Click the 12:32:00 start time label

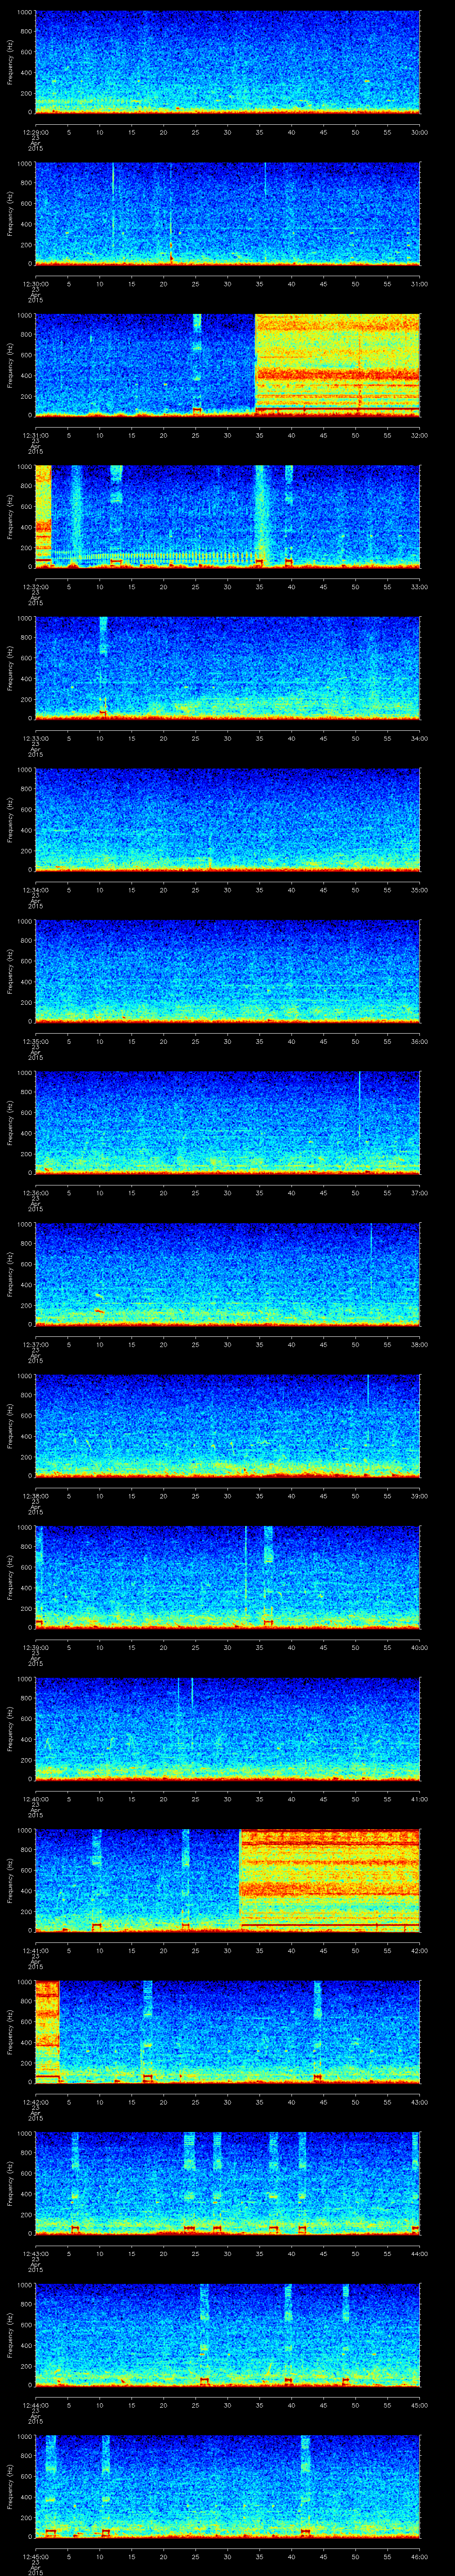[x=35, y=587]
